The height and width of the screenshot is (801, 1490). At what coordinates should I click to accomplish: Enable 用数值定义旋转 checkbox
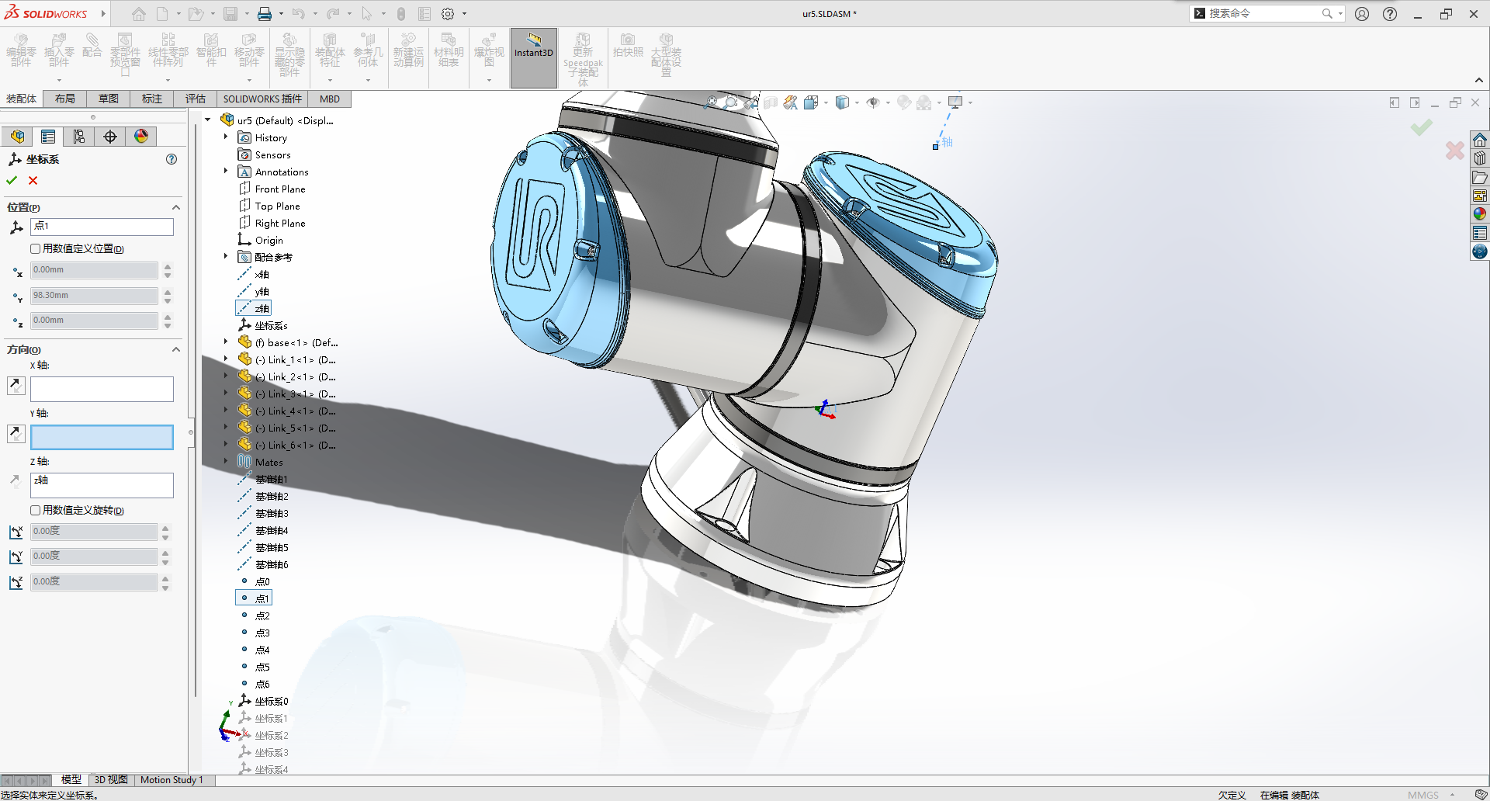[36, 510]
